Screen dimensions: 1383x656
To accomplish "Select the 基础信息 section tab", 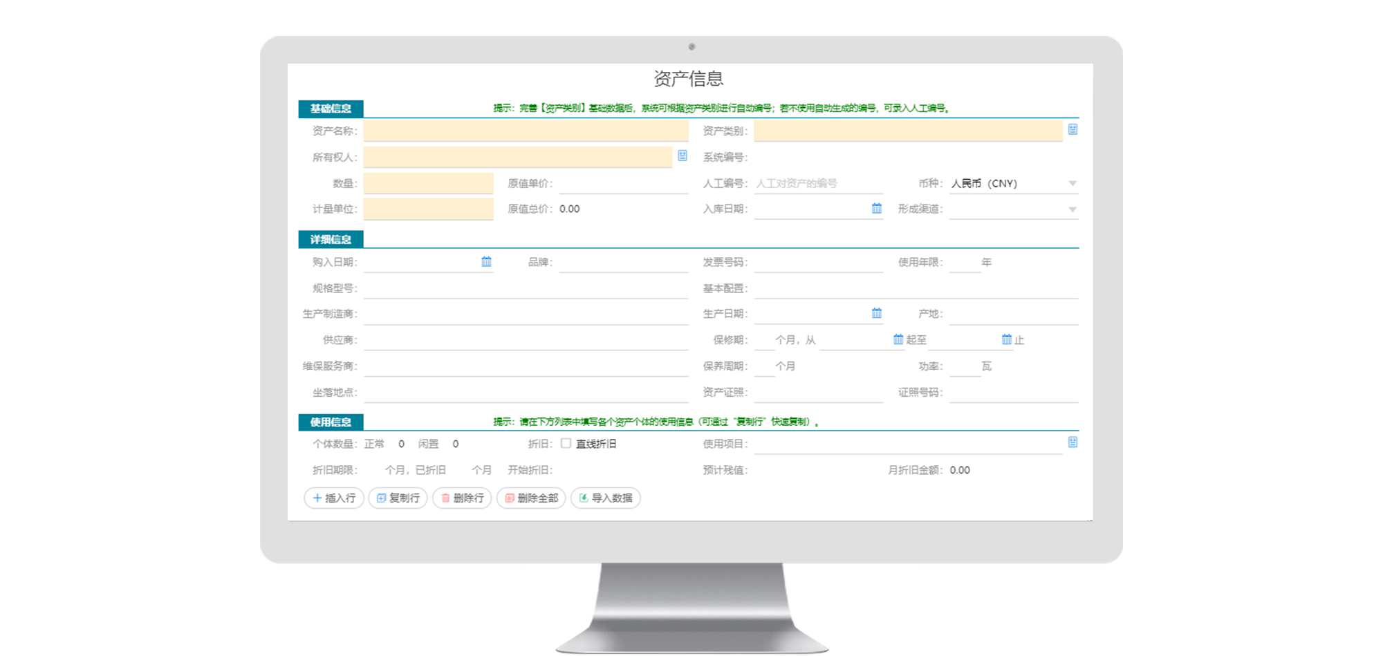I will pyautogui.click(x=331, y=109).
